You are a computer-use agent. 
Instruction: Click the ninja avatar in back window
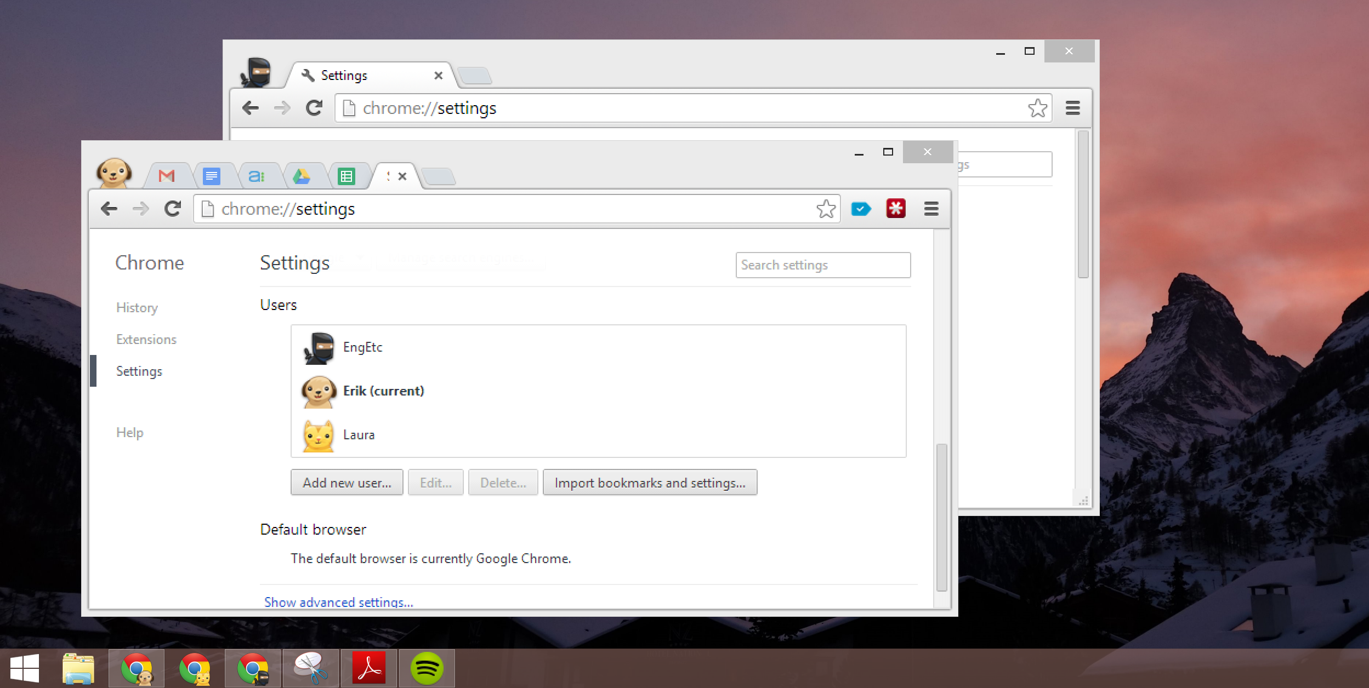pyautogui.click(x=257, y=73)
